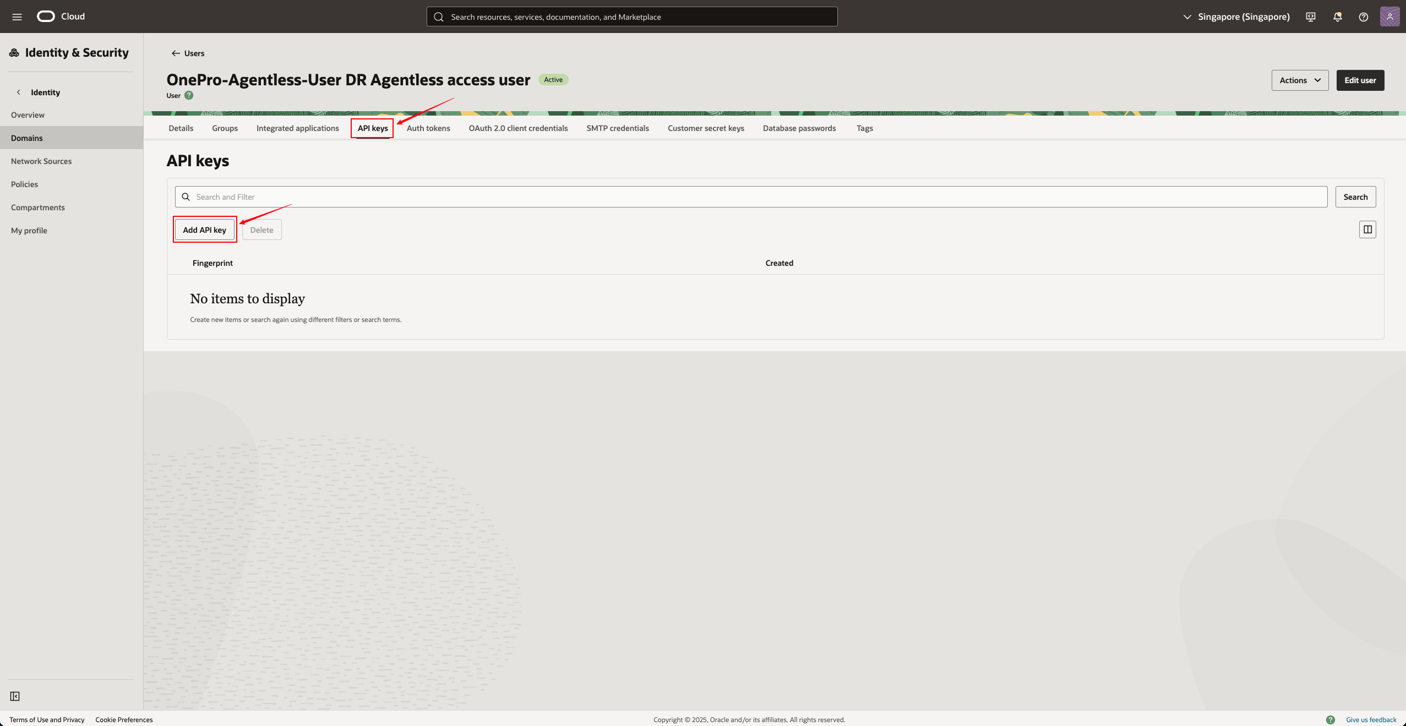
Task: Click the Add API key button
Action: click(x=205, y=230)
